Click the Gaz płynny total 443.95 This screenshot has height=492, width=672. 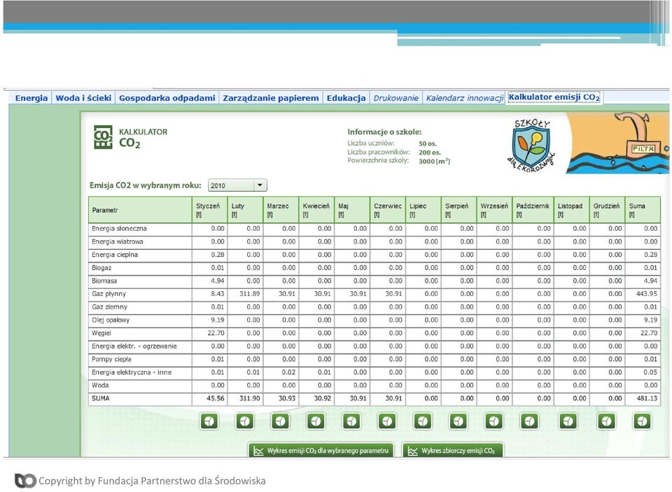click(x=647, y=294)
